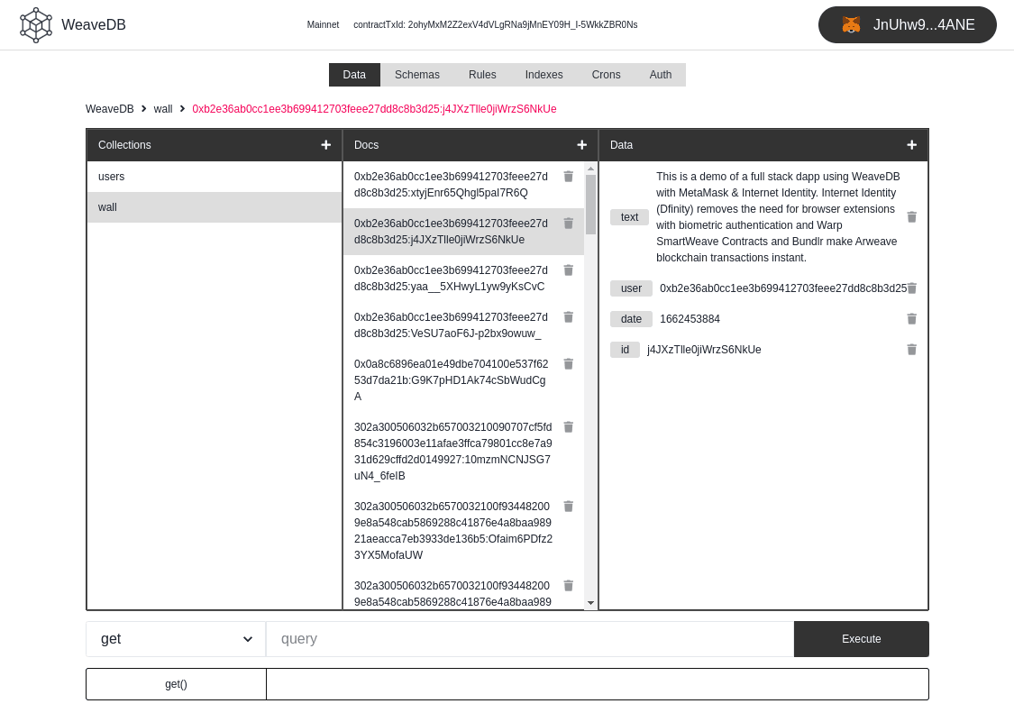This screenshot has width=1014, height=722.
Task: Go to the Auth tab
Action: click(661, 75)
